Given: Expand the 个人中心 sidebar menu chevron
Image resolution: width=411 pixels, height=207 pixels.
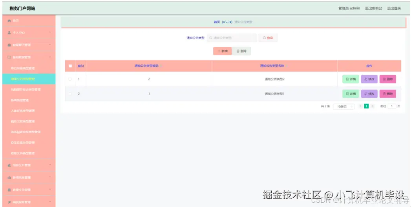Looking at the screenshot, I should [50, 33].
